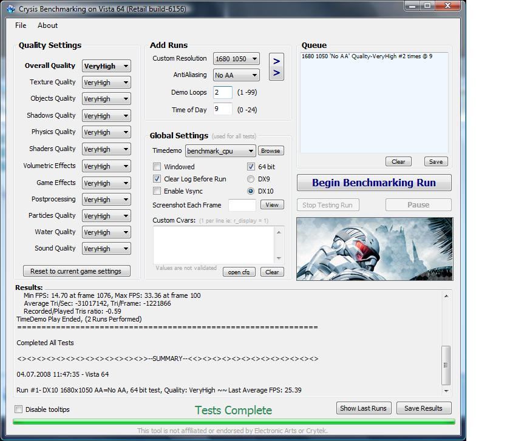Expand the Objects Quality dropdown
Screen dimensions: 510x441
click(106, 99)
